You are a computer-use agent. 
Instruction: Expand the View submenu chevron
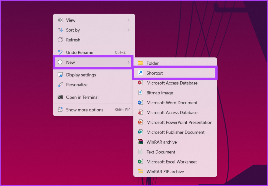129,20
